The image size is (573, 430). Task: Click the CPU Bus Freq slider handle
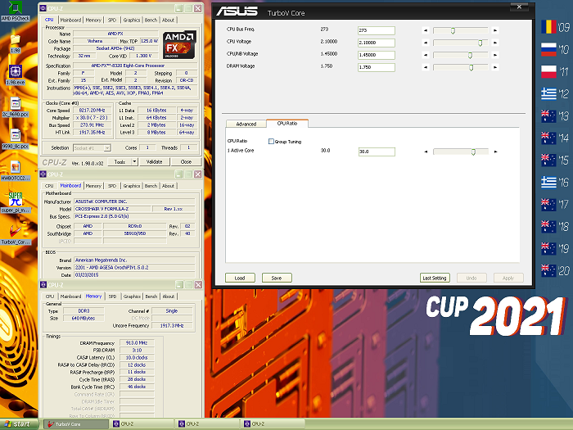click(453, 31)
